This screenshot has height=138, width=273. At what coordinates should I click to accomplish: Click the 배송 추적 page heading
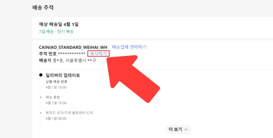pos(43,8)
